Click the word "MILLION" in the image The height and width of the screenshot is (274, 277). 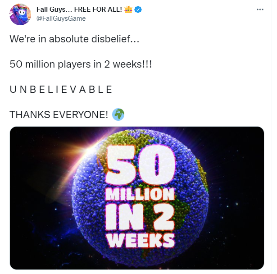click(139, 195)
